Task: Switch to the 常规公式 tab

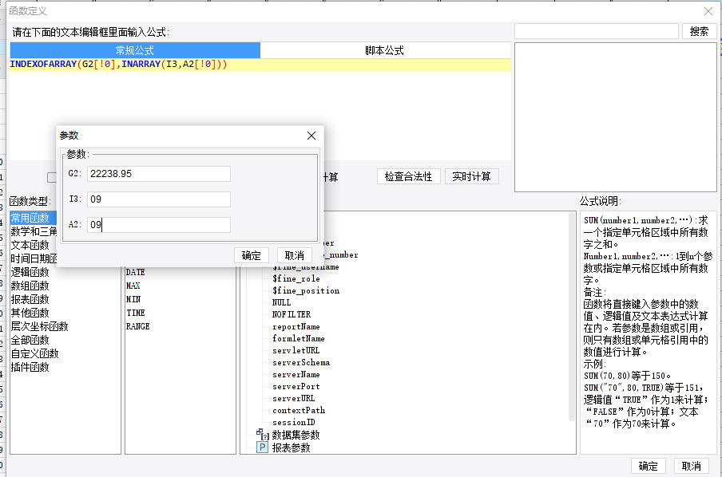Action: [x=135, y=50]
